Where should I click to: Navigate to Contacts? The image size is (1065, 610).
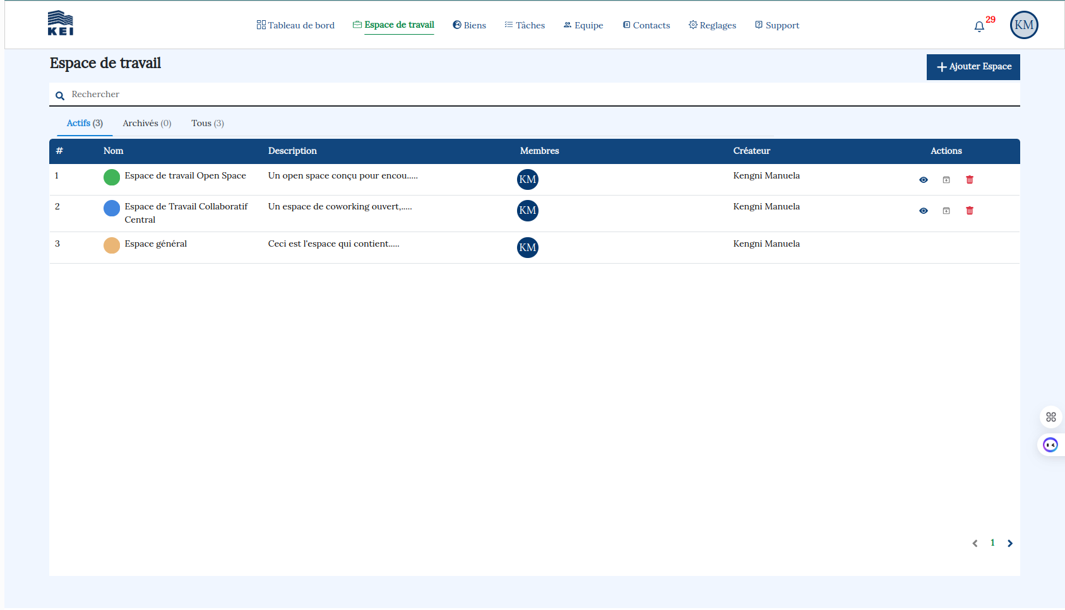click(646, 25)
